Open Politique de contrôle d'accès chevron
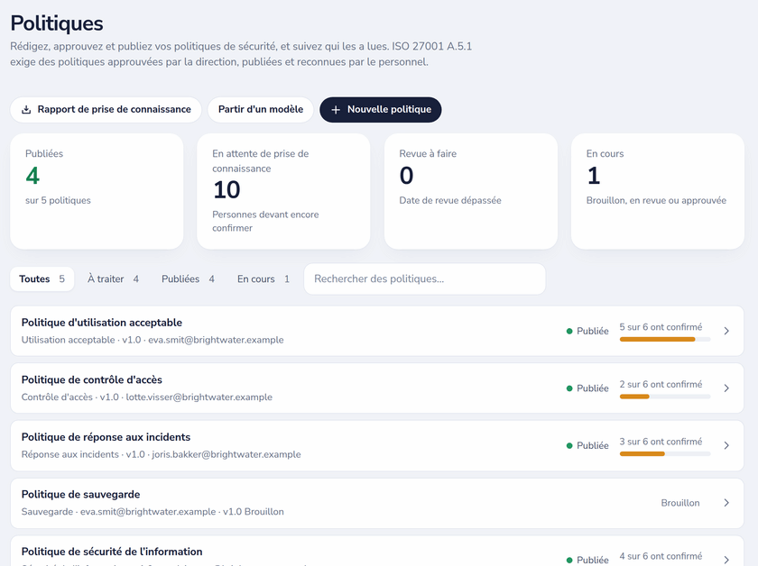The width and height of the screenshot is (758, 566). [x=726, y=388]
